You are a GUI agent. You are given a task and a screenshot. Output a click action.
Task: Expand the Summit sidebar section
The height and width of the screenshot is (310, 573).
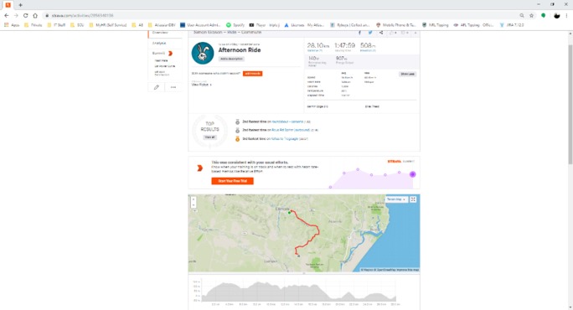tap(162, 54)
